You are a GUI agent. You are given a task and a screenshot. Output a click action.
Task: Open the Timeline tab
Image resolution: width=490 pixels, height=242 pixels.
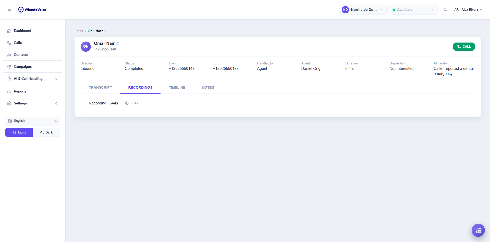pos(177,87)
